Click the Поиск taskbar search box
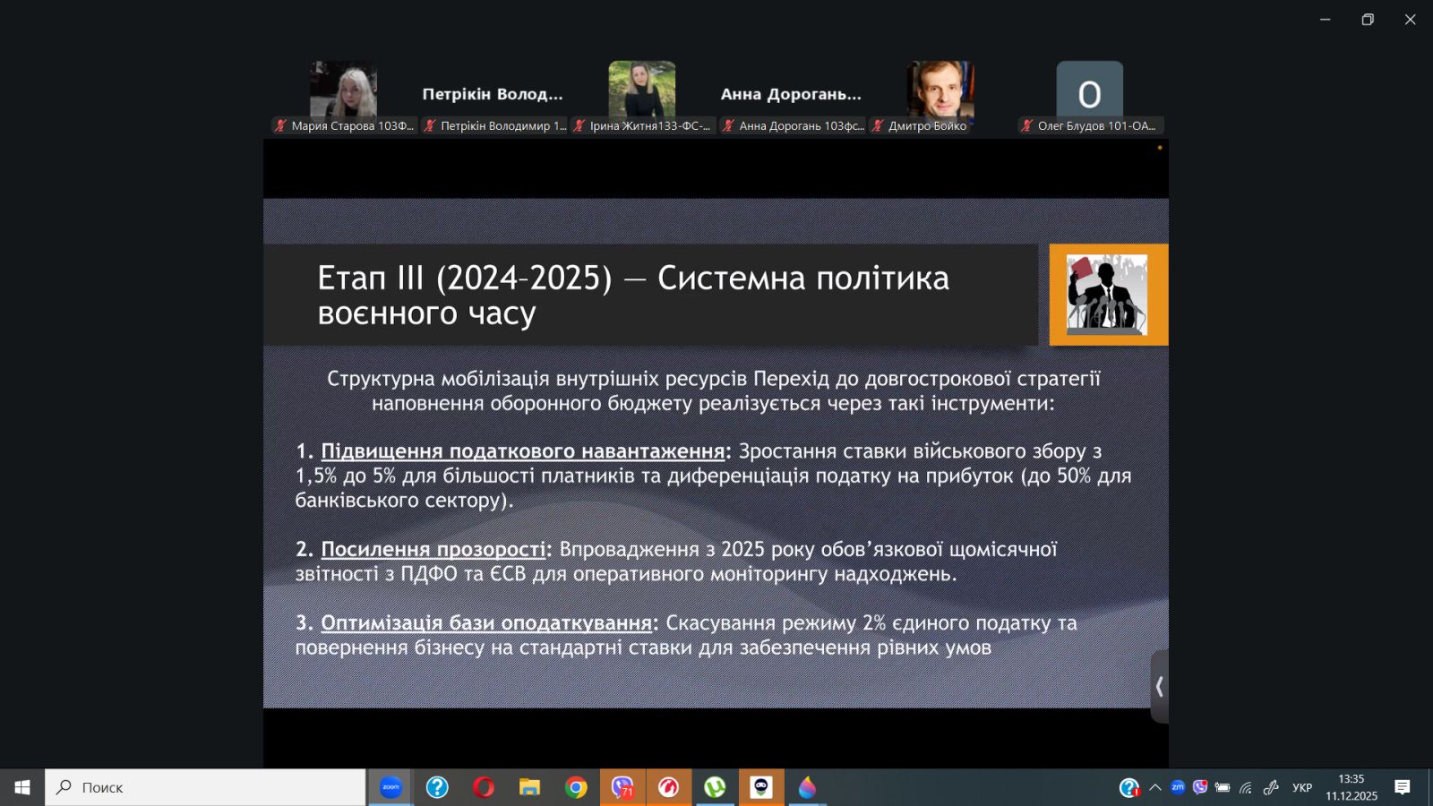The width and height of the screenshot is (1433, 806). 206,787
